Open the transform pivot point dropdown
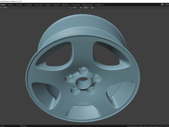The height and width of the screenshot is (127, 169). coord(81,8)
